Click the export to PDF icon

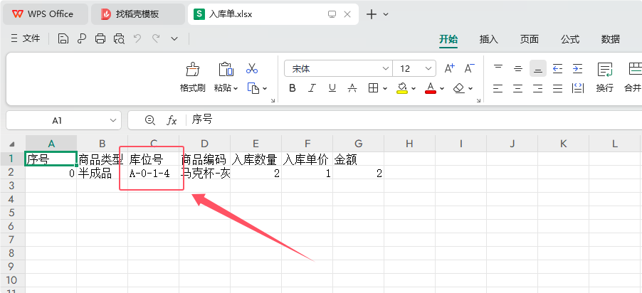click(x=82, y=39)
